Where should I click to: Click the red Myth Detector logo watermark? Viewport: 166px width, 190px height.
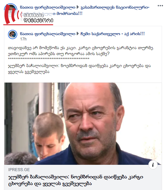click(28, 15)
